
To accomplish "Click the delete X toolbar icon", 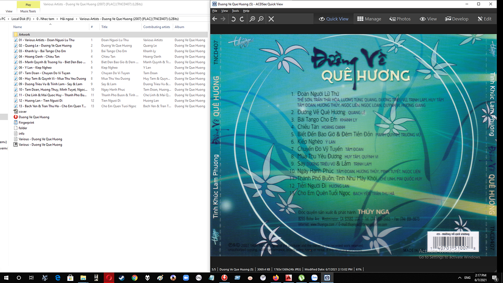I will coord(271,19).
